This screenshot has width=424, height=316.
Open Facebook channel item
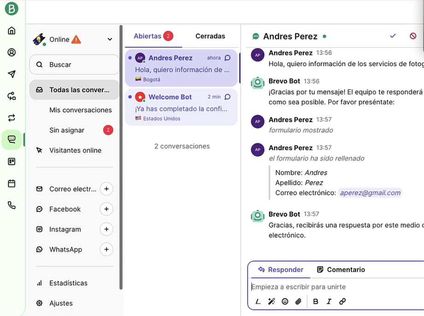tap(59, 209)
